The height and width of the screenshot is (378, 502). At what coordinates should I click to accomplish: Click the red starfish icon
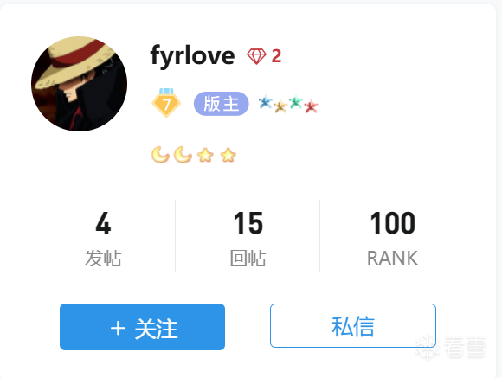311,106
